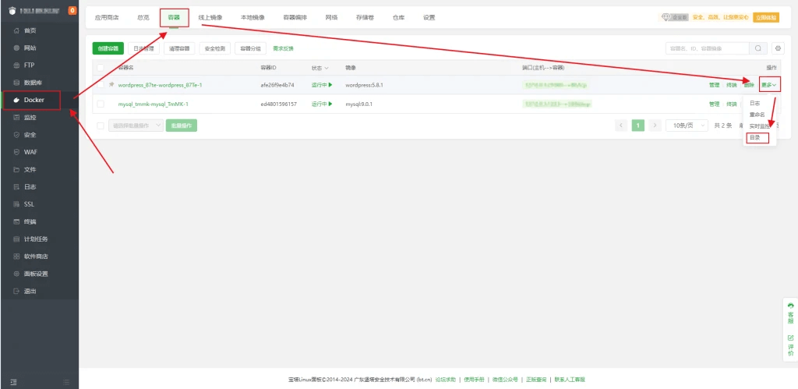
Task: Tick checkbox for mysql container row
Action: click(x=101, y=104)
